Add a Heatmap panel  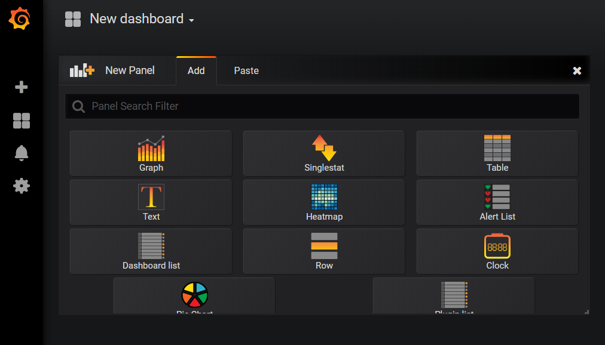tap(324, 202)
